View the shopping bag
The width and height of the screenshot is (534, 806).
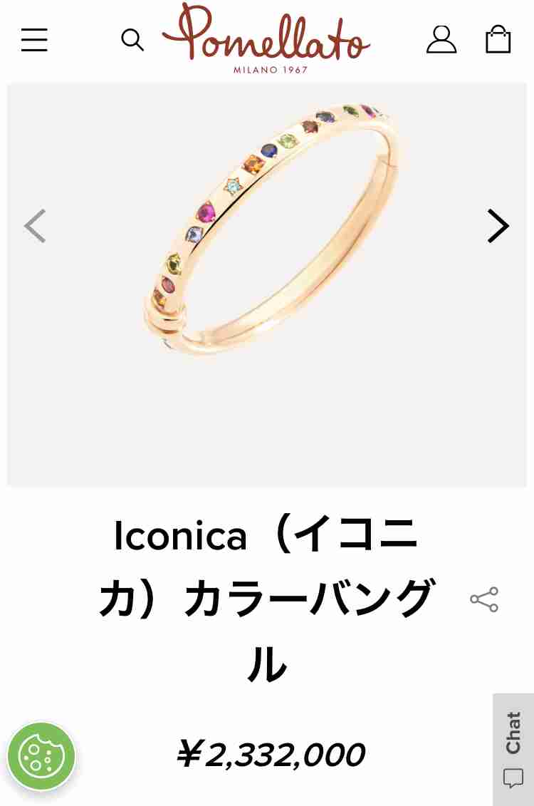(498, 39)
